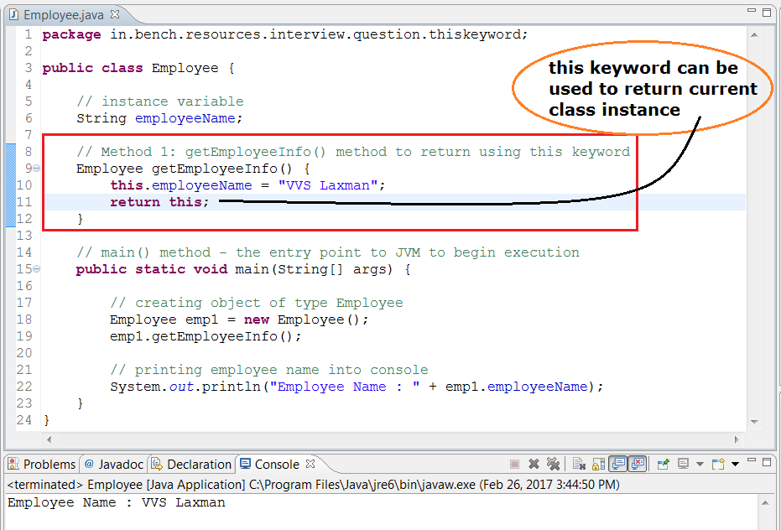Viewport: 781px width, 530px height.
Task: Click the Open Console icon
Action: tap(717, 464)
